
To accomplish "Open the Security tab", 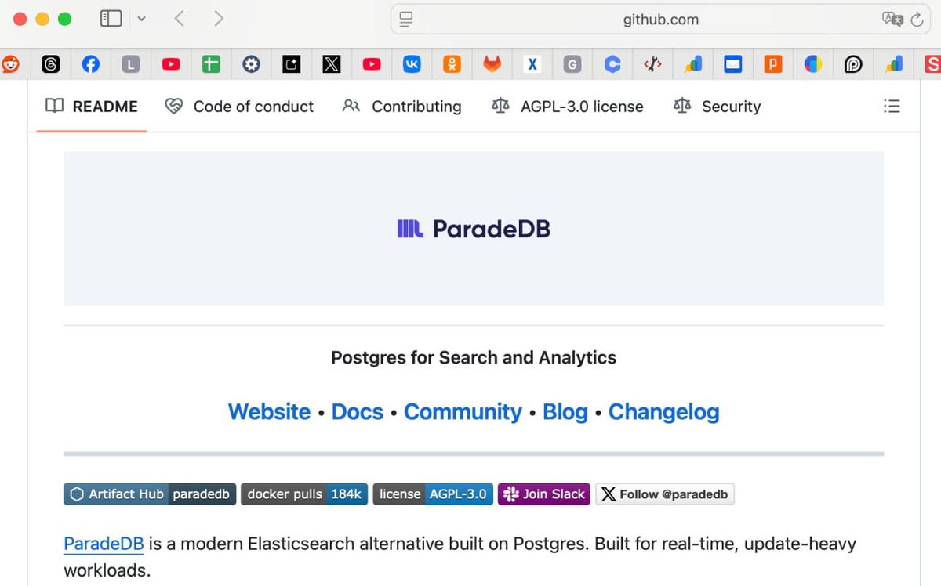I will pos(717,107).
